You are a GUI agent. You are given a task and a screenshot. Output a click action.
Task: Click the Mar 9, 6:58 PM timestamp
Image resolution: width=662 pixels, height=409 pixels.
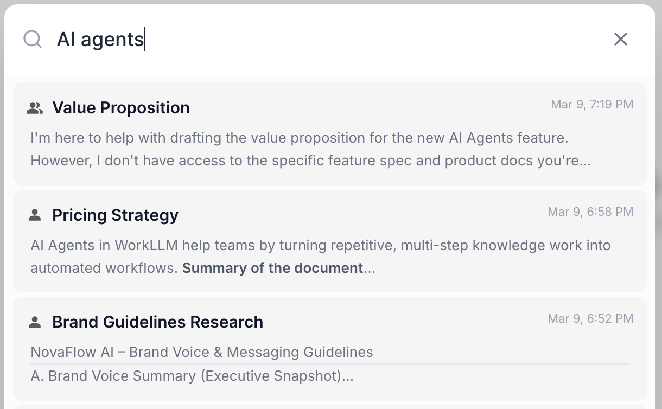click(x=590, y=212)
